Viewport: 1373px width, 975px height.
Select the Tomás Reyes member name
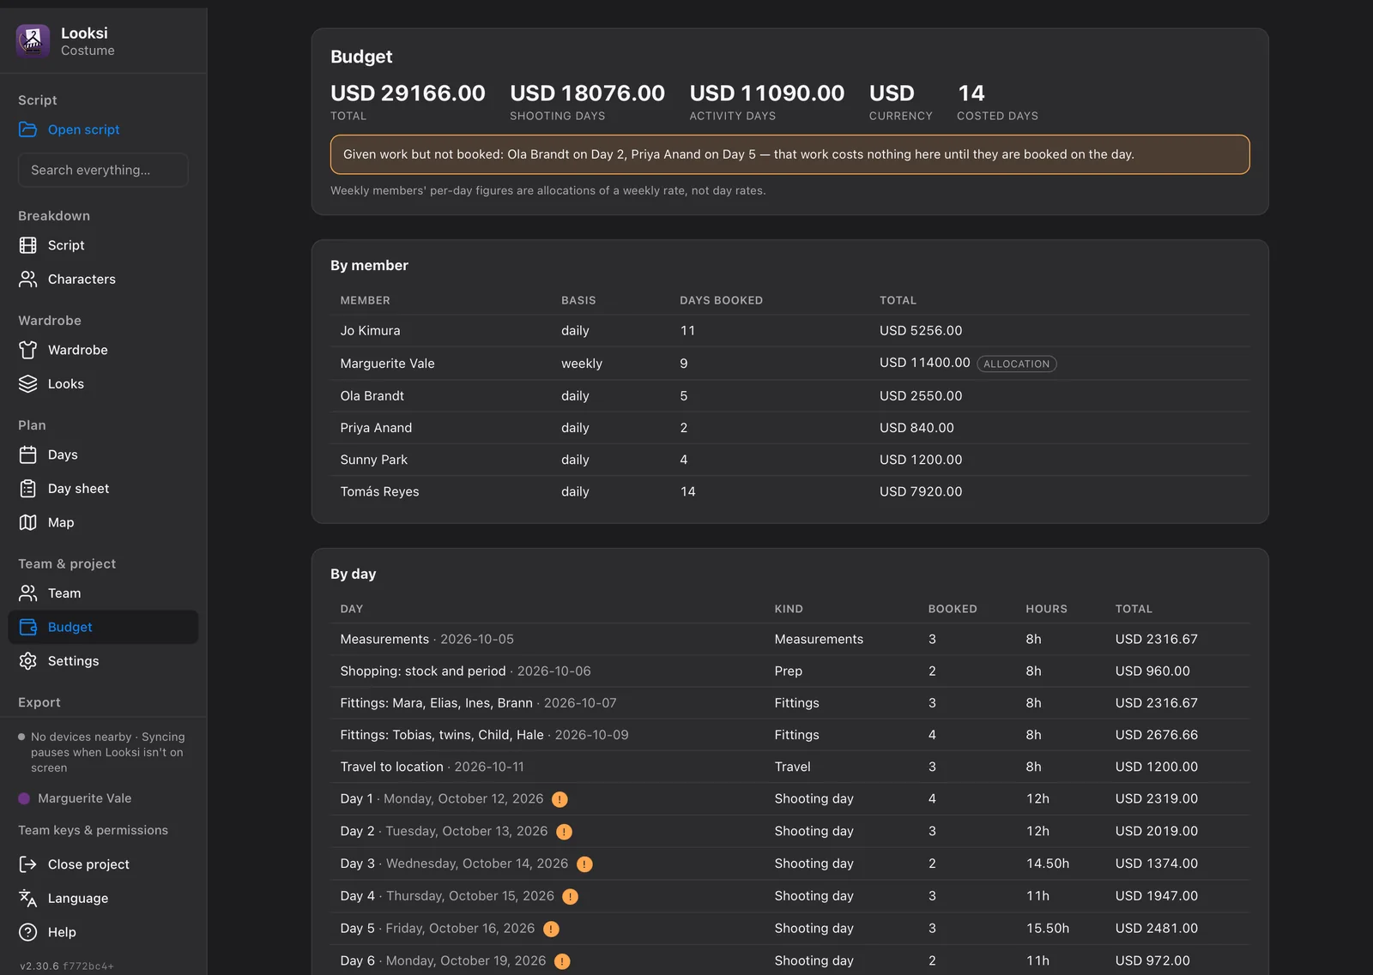coord(379,491)
